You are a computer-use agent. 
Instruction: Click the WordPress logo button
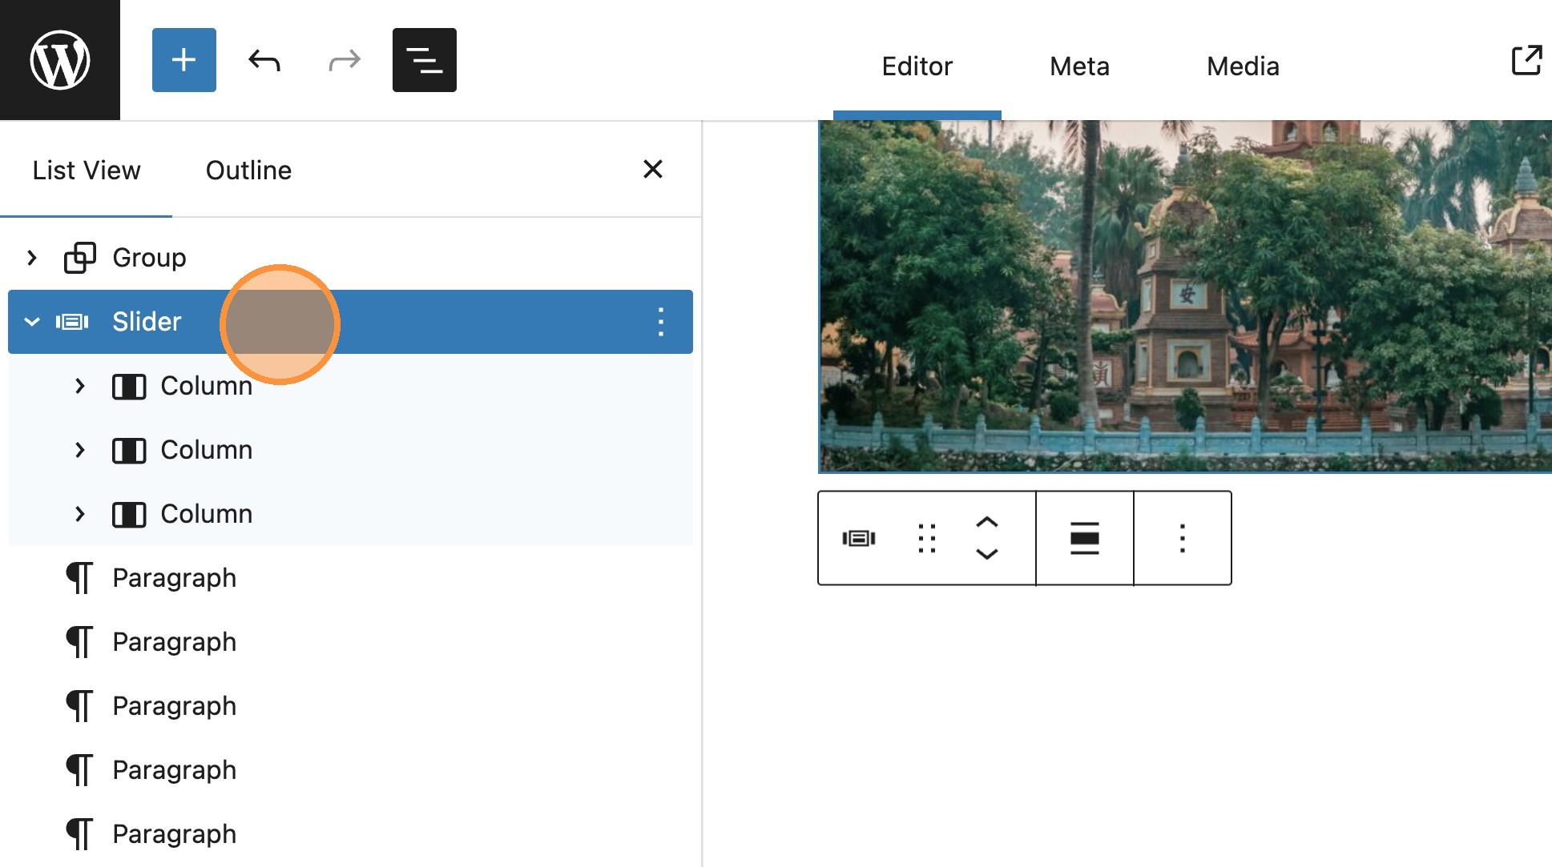pyautogui.click(x=60, y=60)
